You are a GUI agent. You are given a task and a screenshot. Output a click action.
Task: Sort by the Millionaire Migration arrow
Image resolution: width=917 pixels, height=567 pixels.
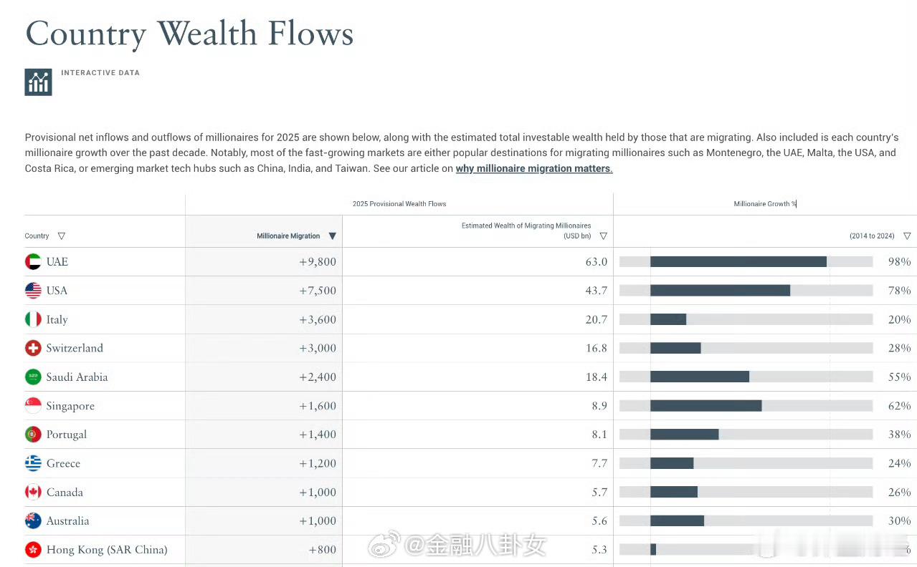[x=332, y=236]
